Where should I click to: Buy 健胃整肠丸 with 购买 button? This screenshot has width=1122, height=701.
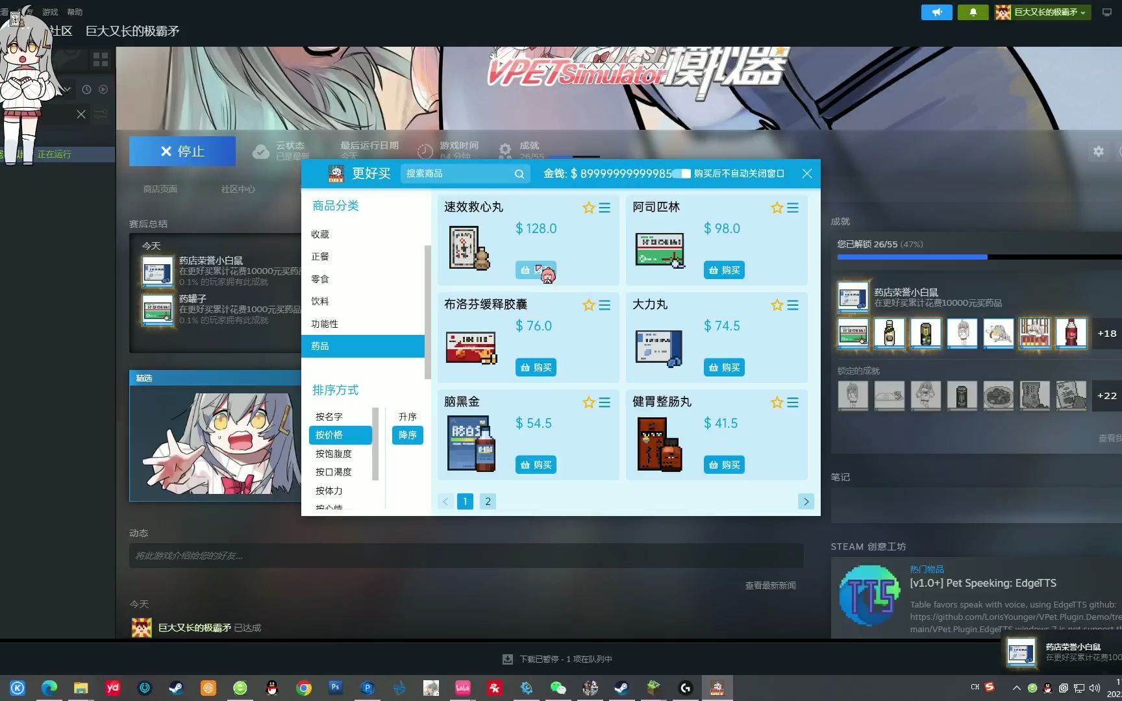(x=724, y=465)
